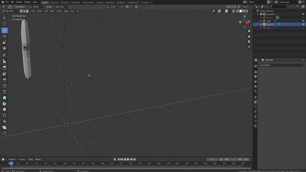
Task: Open the World properties tab
Action: (255, 91)
